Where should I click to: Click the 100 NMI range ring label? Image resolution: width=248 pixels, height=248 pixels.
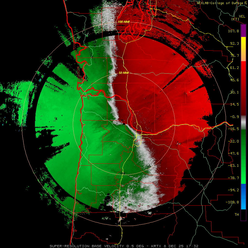point(124,22)
